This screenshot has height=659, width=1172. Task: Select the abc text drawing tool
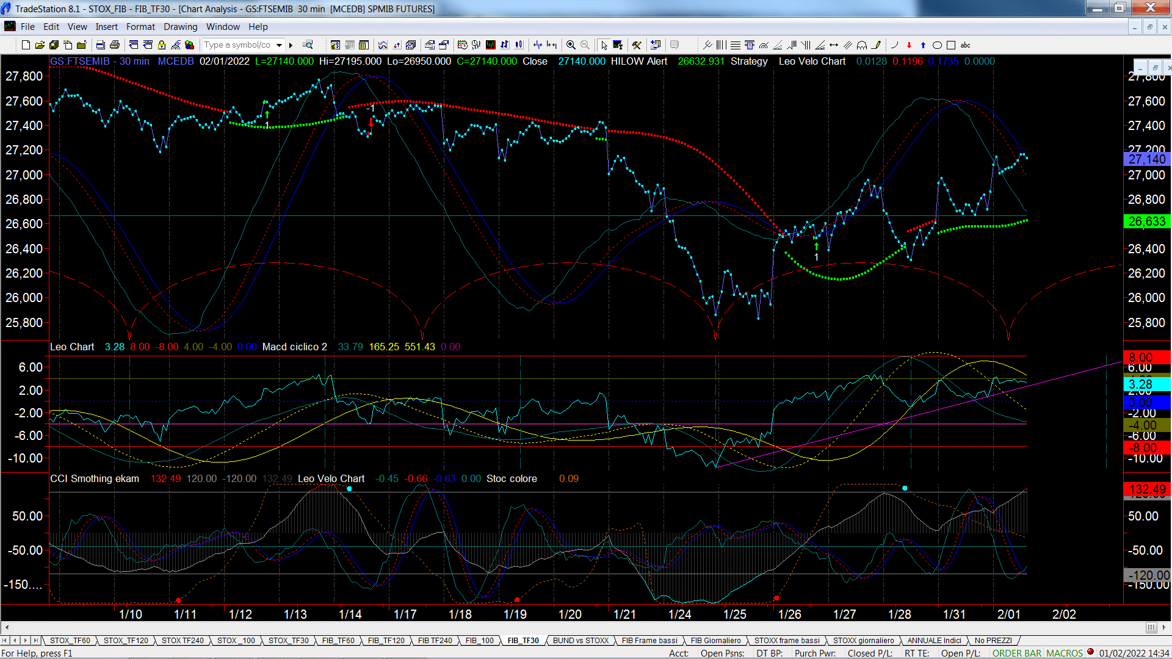(965, 45)
